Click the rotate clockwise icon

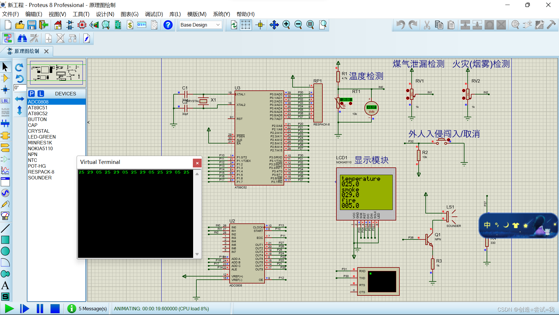(19, 68)
